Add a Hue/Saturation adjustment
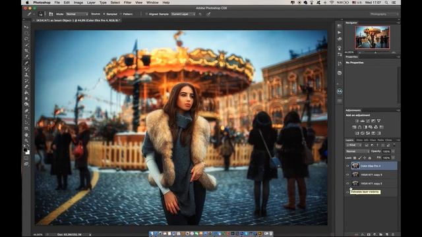This screenshot has width=422, height=237. 354,127
